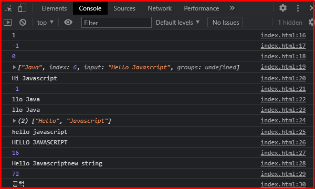315x189 pixels.
Task: Open the three-dot customize DevTools menu
Action: [x=298, y=8]
